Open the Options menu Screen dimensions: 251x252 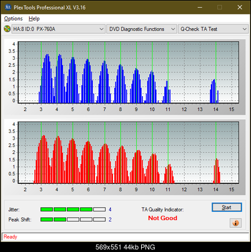point(13,19)
